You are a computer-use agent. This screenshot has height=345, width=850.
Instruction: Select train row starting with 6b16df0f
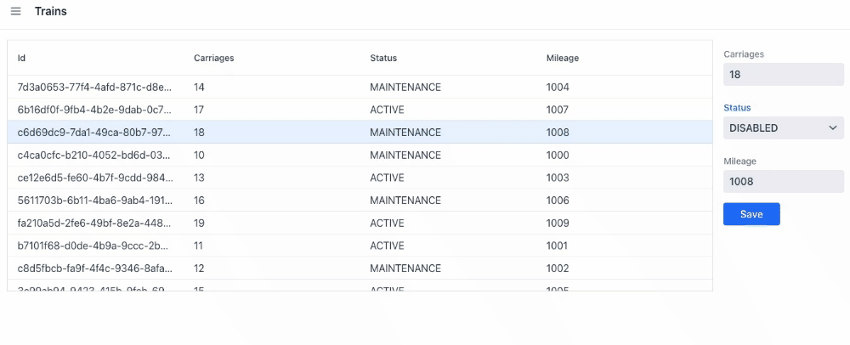94,110
